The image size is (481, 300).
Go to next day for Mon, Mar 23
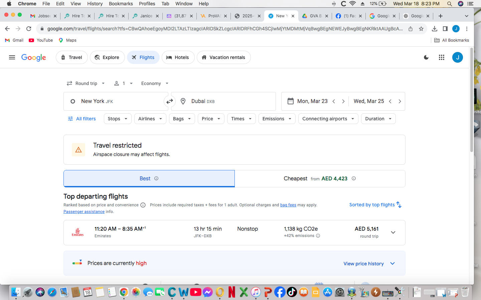coord(343,101)
